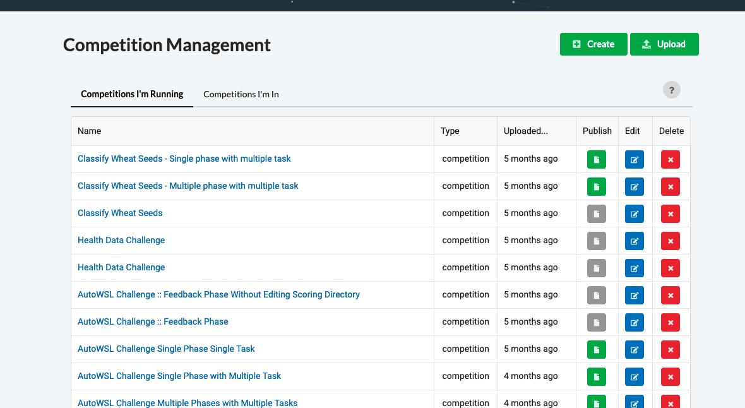Click gray publish icon for first Health Data Challenge

pos(596,241)
